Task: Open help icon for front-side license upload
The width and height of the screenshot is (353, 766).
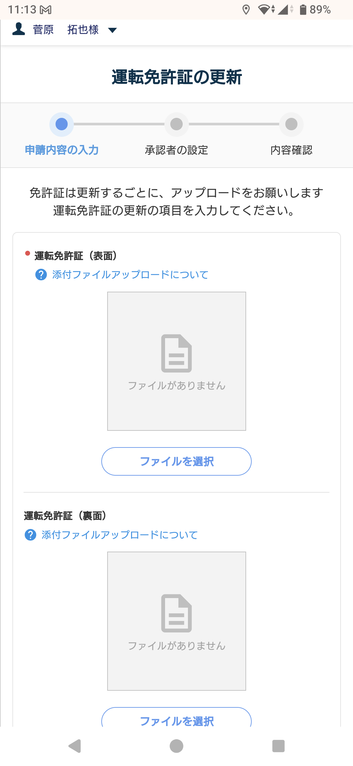Action: (x=41, y=275)
